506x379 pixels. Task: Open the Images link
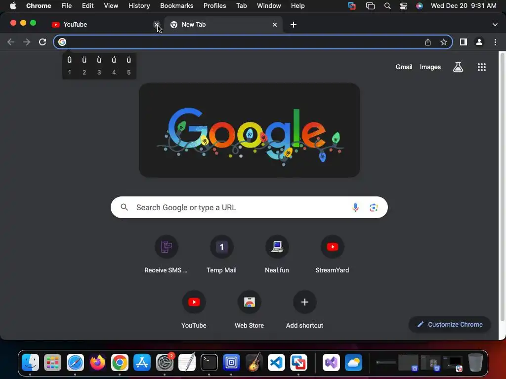click(430, 67)
